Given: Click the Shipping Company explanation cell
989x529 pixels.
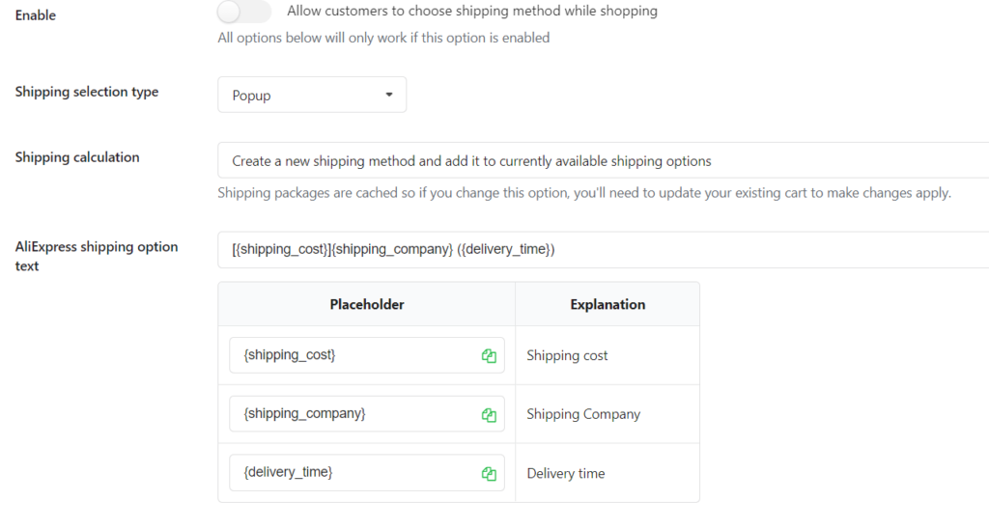Looking at the screenshot, I should click(608, 413).
